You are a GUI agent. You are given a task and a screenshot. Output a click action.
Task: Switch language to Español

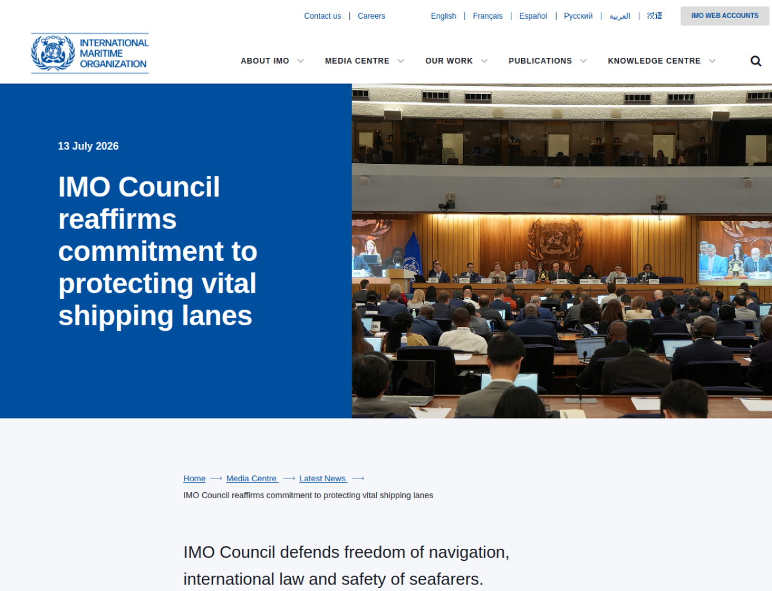[x=533, y=16]
